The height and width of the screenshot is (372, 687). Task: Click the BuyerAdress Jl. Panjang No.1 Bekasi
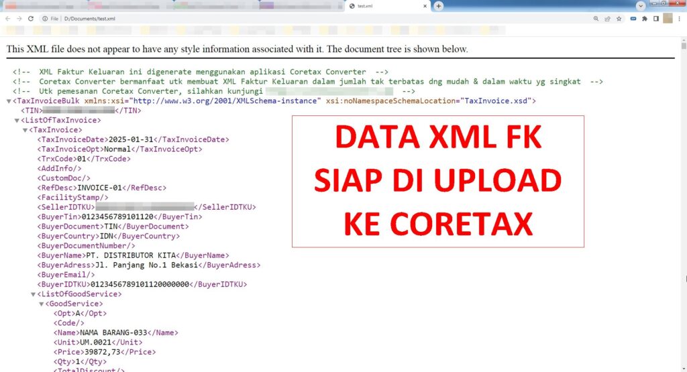[x=146, y=265]
